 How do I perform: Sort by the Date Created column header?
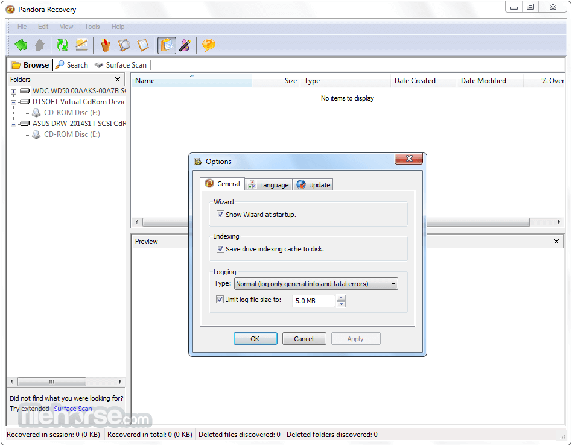[424, 81]
